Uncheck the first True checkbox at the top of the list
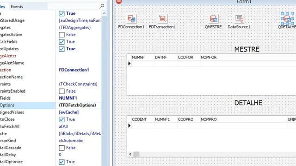Image resolution: width=296 pixels, height=166 pixels. 62,13
